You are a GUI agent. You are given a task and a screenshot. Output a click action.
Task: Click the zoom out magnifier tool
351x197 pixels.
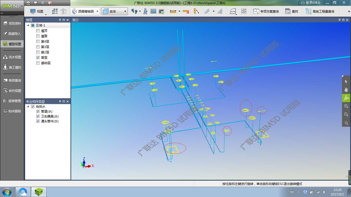click(346, 114)
